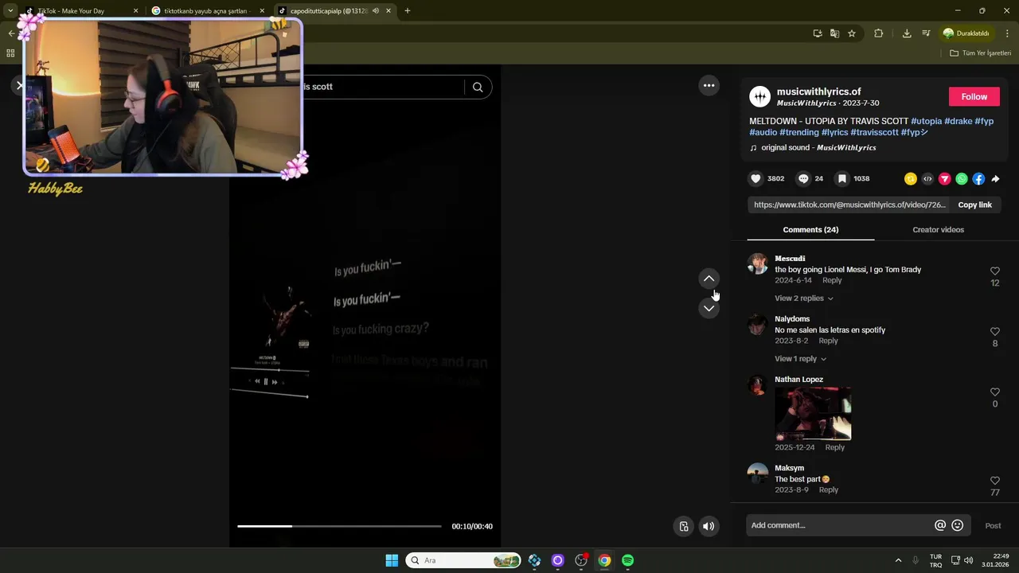Open the three-dot more options menu on video
Screen dimensions: 1019x573
pyautogui.click(x=709, y=85)
